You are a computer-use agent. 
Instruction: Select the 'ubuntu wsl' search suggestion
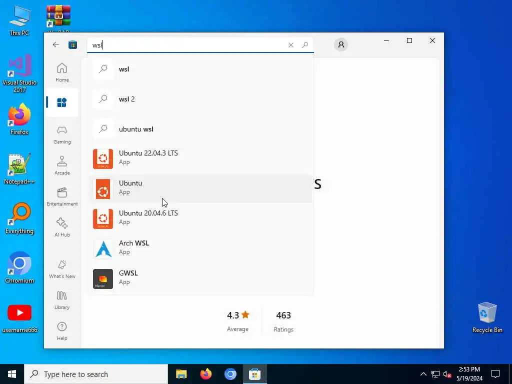(x=200, y=129)
